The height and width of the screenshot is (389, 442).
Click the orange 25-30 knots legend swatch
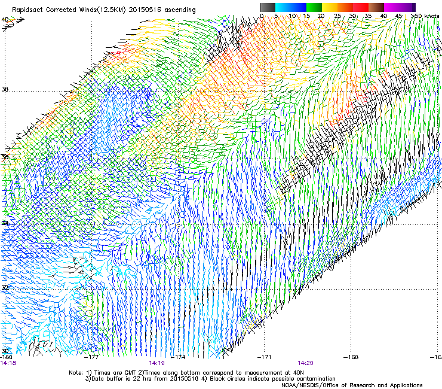tap(345, 7)
